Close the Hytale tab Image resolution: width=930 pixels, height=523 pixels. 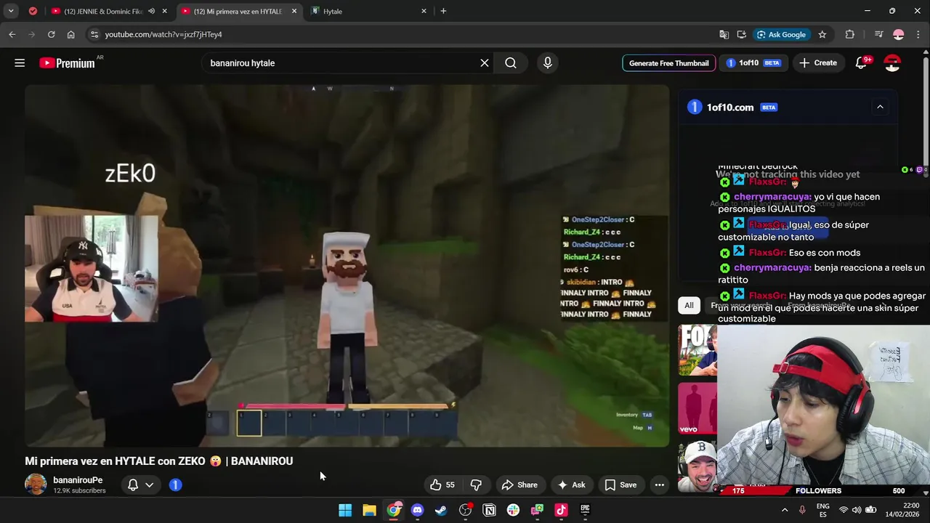pyautogui.click(x=424, y=11)
